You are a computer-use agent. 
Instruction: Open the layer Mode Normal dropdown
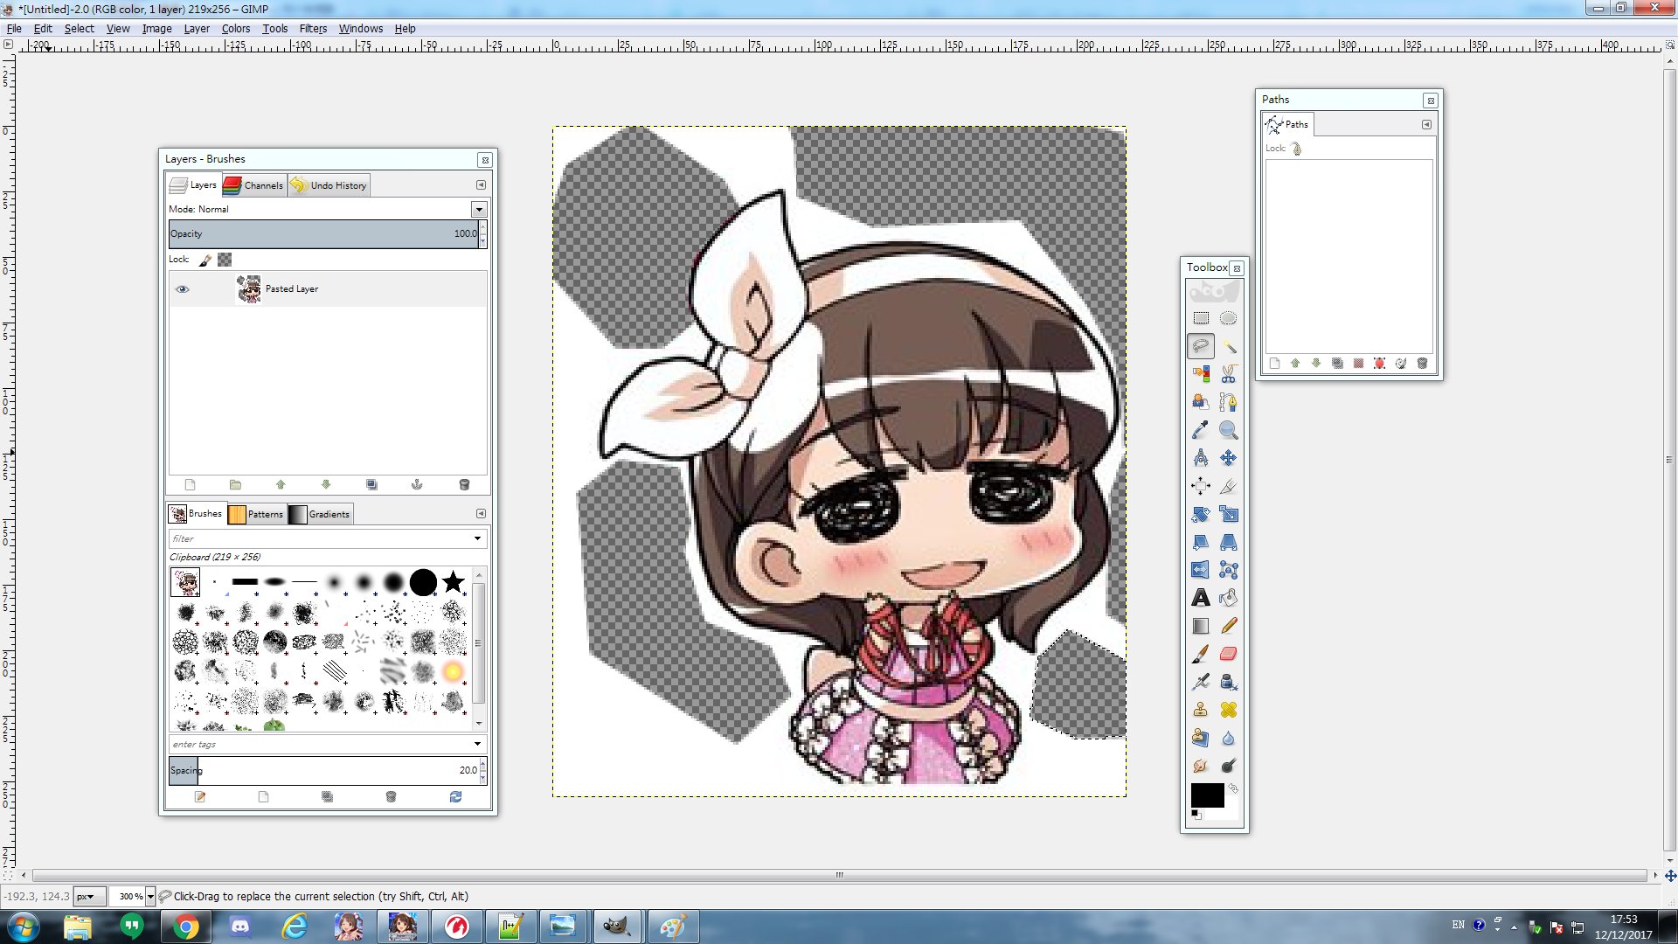pos(479,210)
